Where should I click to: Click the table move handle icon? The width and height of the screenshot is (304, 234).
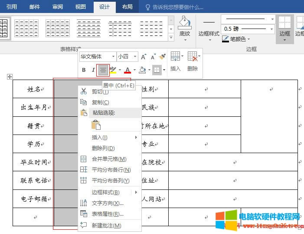[9, 77]
